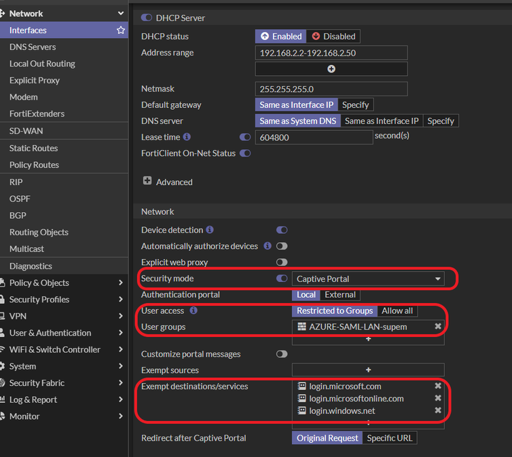Go to Static Routes page

tap(33, 148)
